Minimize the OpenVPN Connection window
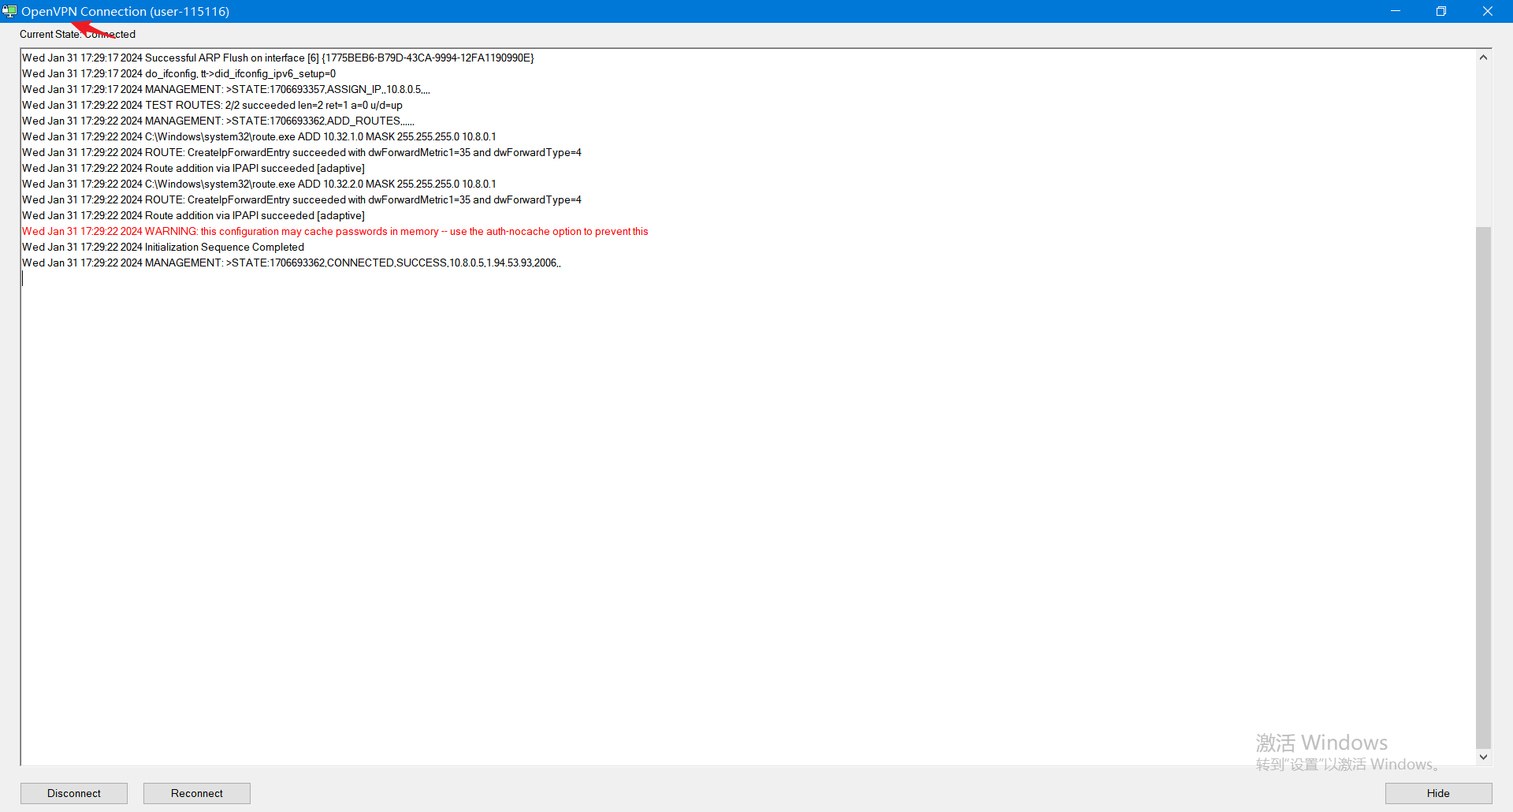 click(1395, 11)
